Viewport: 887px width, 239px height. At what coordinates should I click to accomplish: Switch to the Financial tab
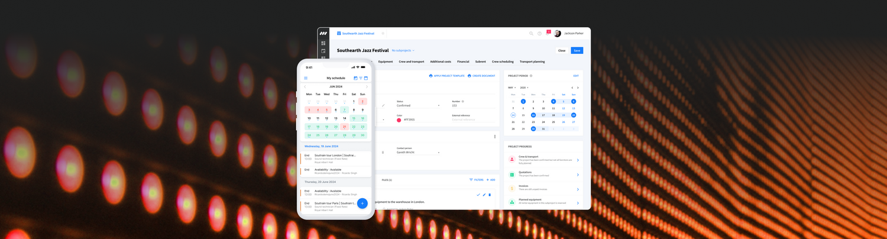click(x=463, y=62)
